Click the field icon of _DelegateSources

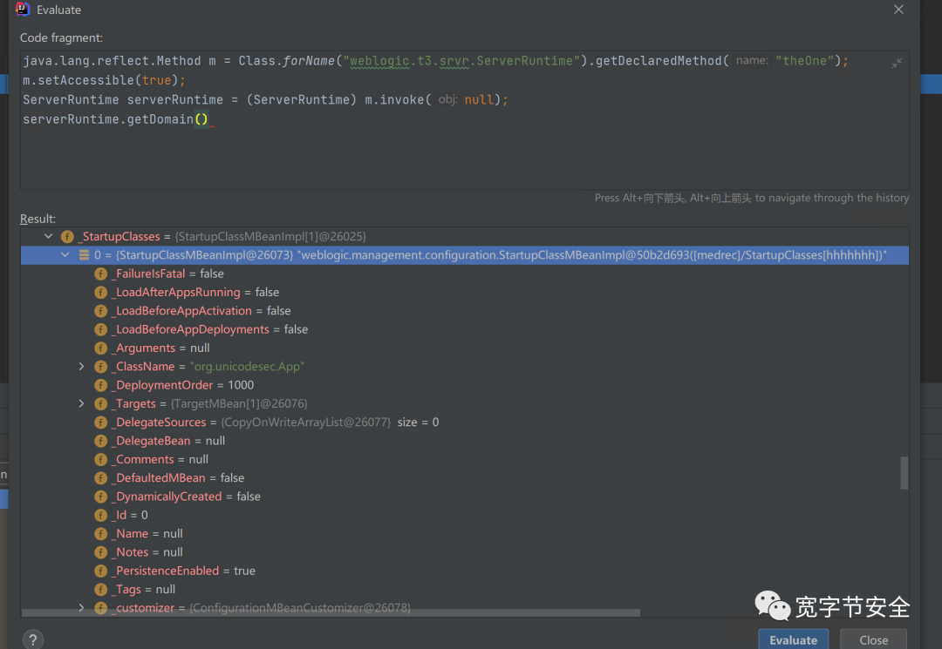click(x=101, y=423)
